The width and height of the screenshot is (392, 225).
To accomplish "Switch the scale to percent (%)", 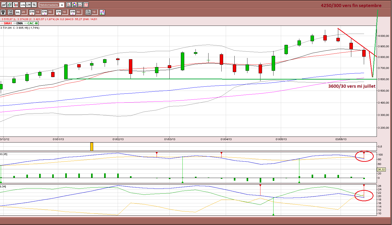I will [x=34, y=5].
